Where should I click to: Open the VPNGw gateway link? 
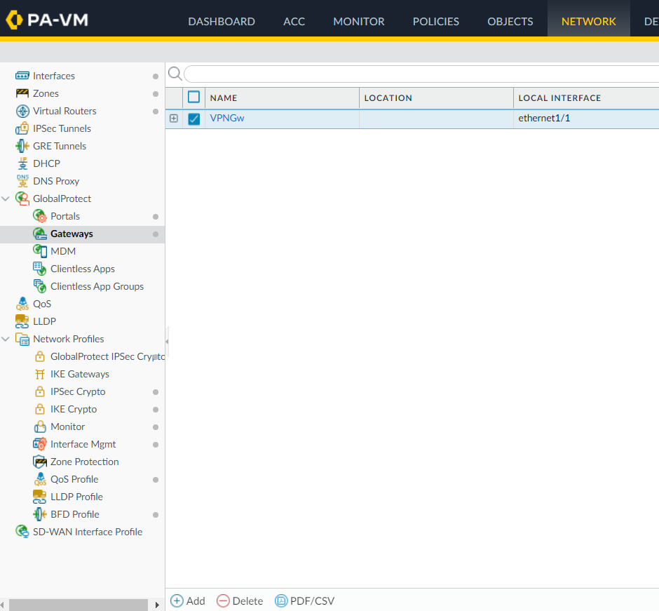coord(227,118)
